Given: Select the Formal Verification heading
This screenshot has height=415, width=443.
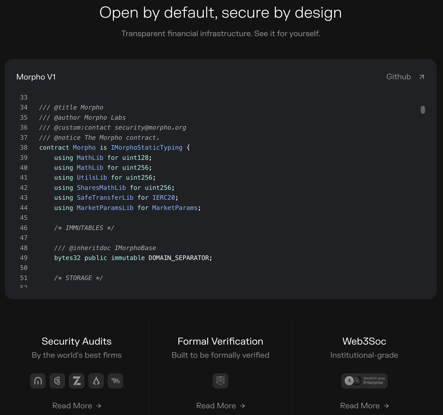Looking at the screenshot, I should 220,341.
